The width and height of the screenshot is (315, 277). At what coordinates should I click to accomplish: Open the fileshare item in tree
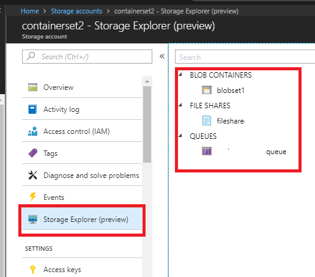pos(231,121)
